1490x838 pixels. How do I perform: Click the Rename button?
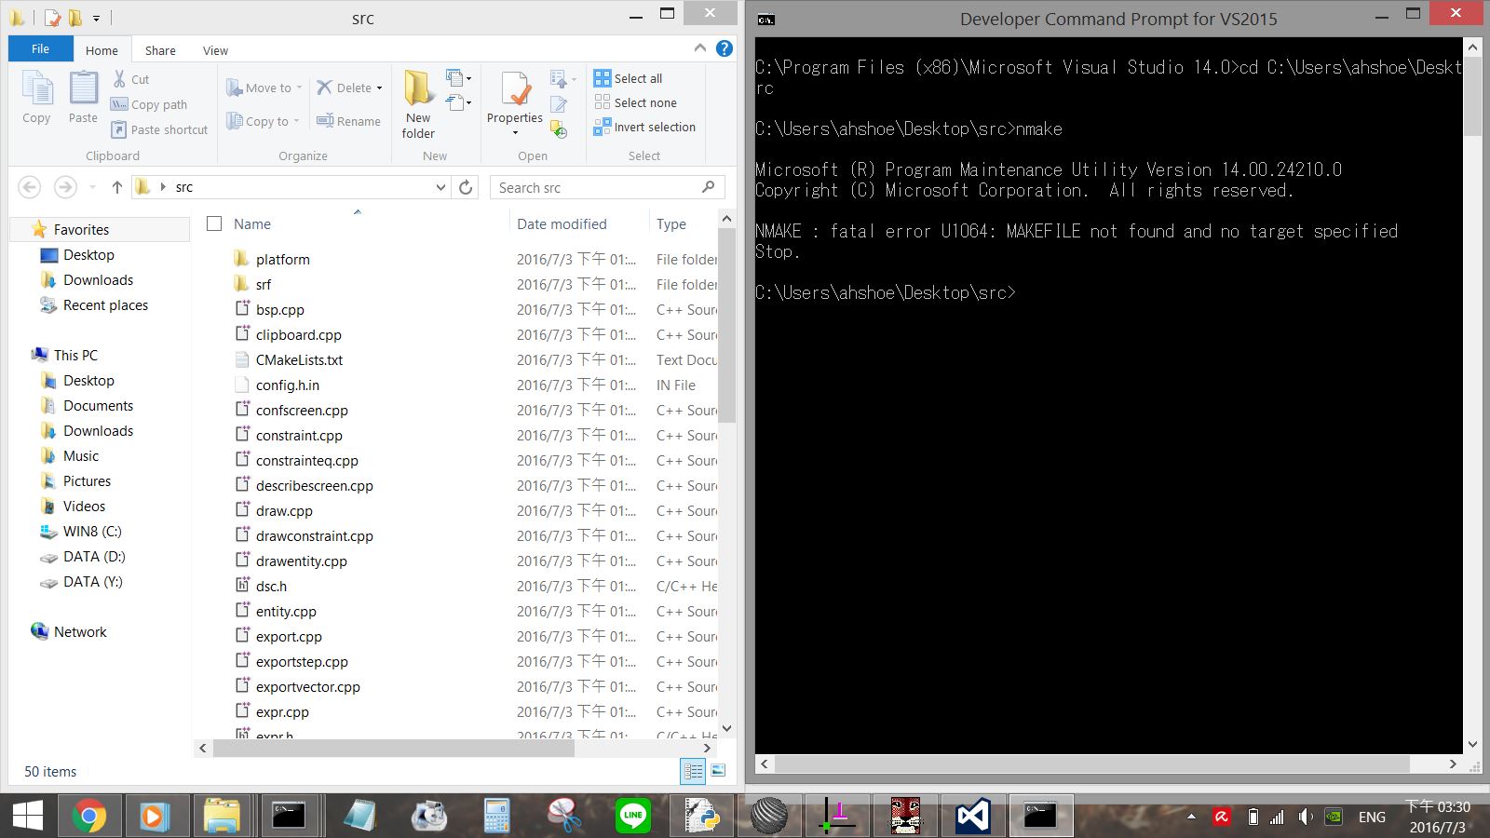(348, 121)
